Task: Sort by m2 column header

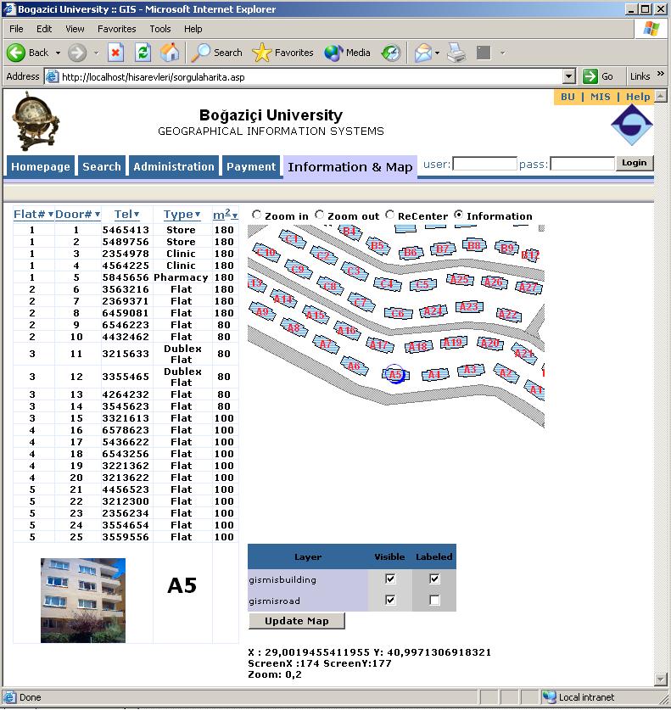Action: [225, 214]
